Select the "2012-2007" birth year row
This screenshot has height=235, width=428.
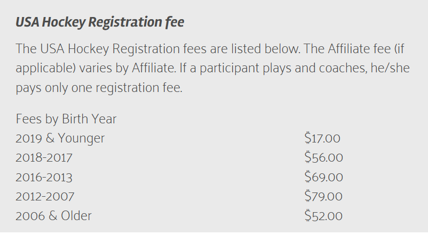point(45,196)
